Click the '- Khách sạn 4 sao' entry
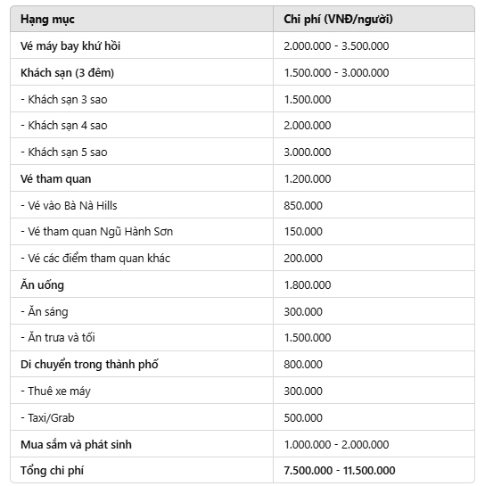 click(x=64, y=126)
